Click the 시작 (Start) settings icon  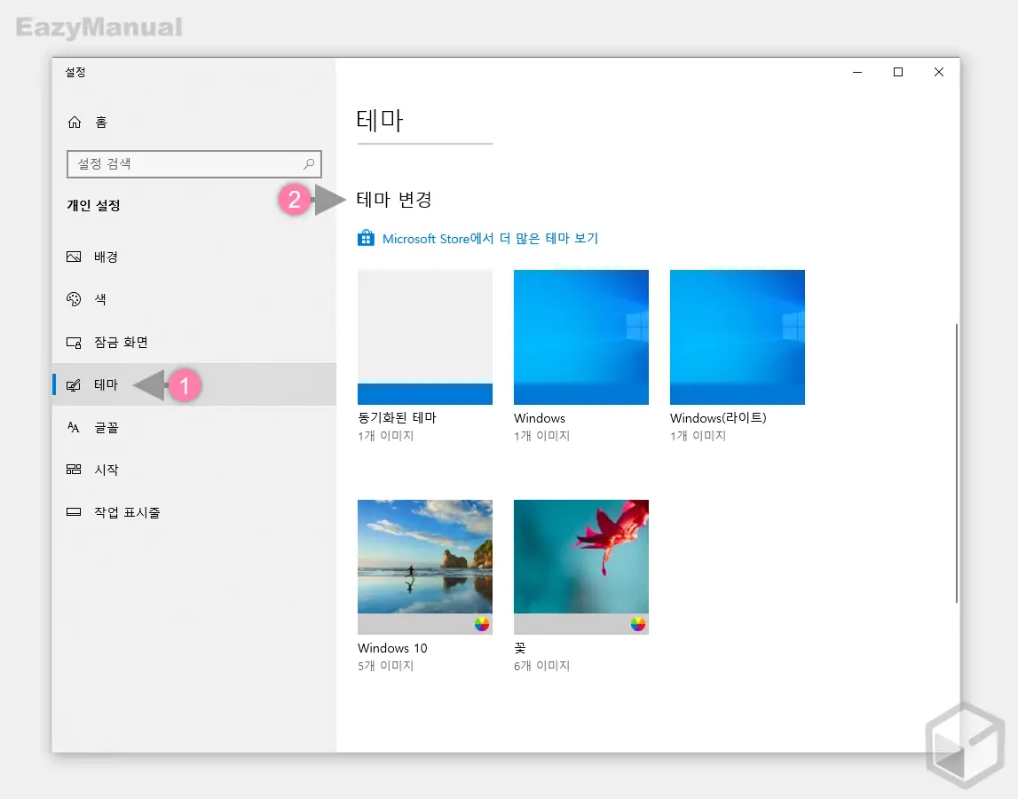click(74, 470)
